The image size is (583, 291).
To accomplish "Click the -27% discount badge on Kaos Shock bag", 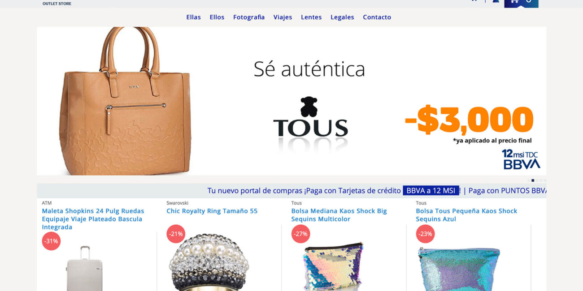I will pos(300,234).
